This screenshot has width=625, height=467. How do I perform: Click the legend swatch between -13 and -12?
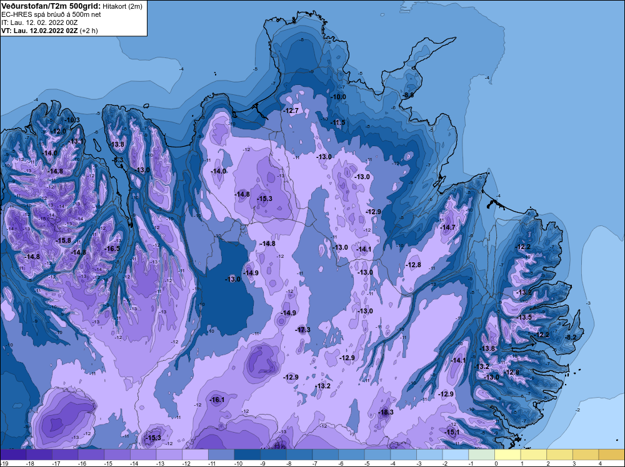coord(169,455)
